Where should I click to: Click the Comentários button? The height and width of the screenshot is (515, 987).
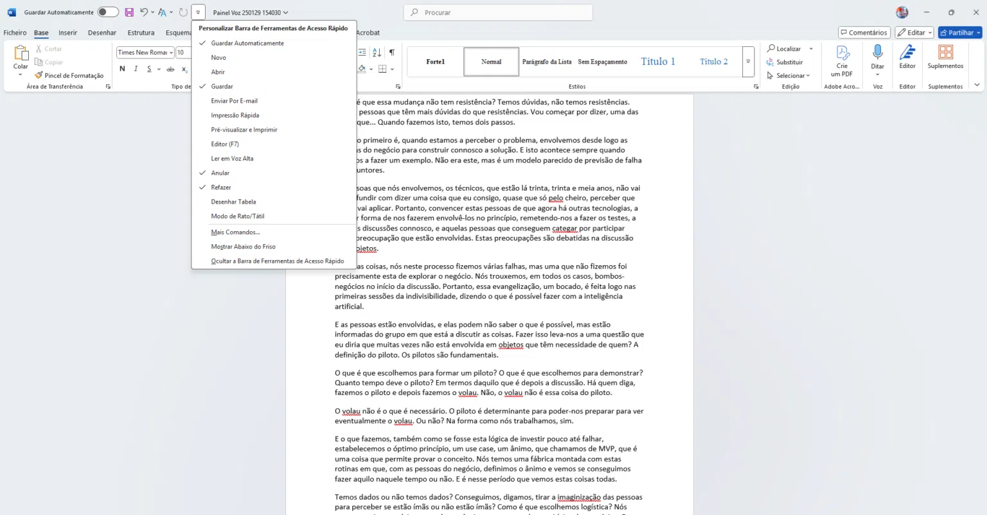864,32
